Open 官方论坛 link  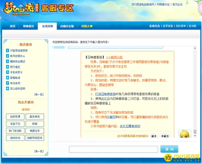click(x=178, y=5)
